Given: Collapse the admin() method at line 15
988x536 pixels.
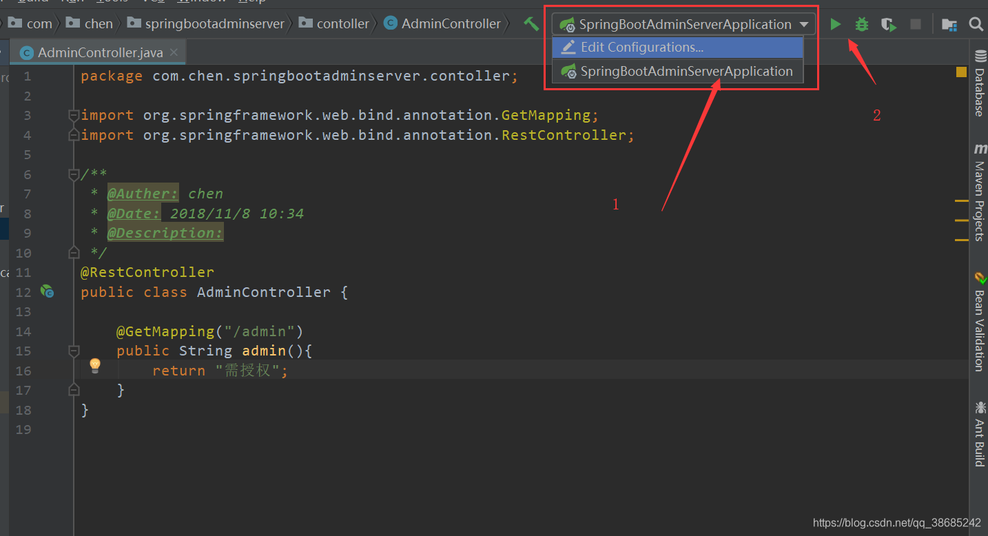Looking at the screenshot, I should pyautogui.click(x=74, y=351).
